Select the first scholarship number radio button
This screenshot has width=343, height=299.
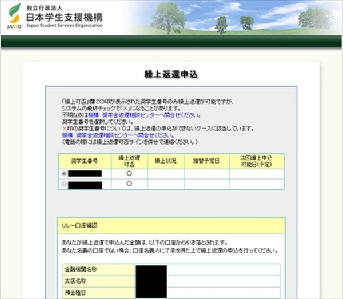click(x=64, y=173)
